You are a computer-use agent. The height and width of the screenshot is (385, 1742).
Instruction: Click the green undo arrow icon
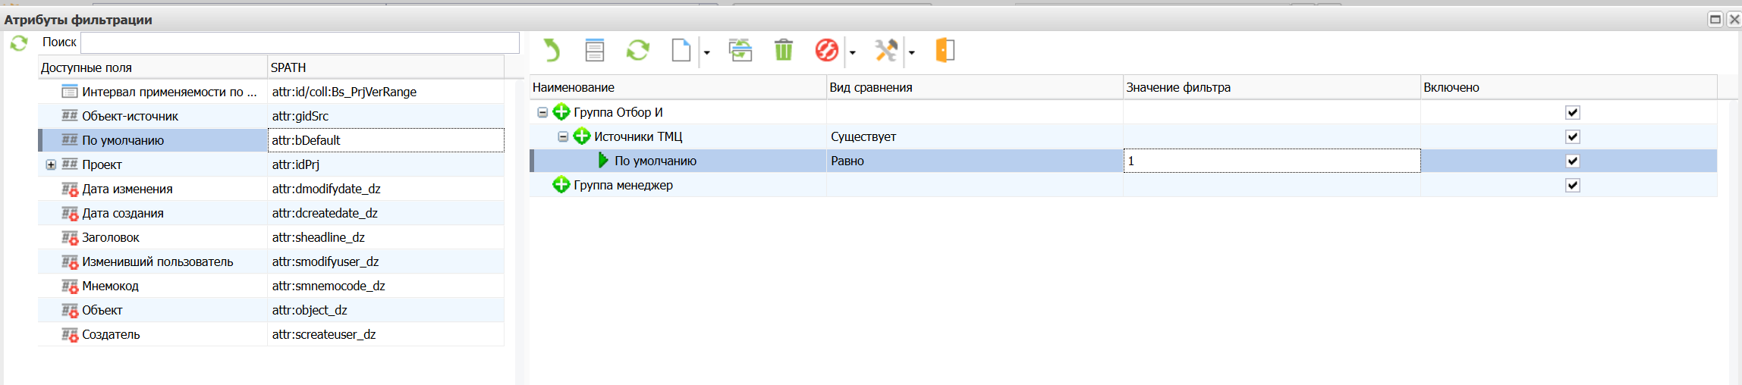(x=552, y=51)
